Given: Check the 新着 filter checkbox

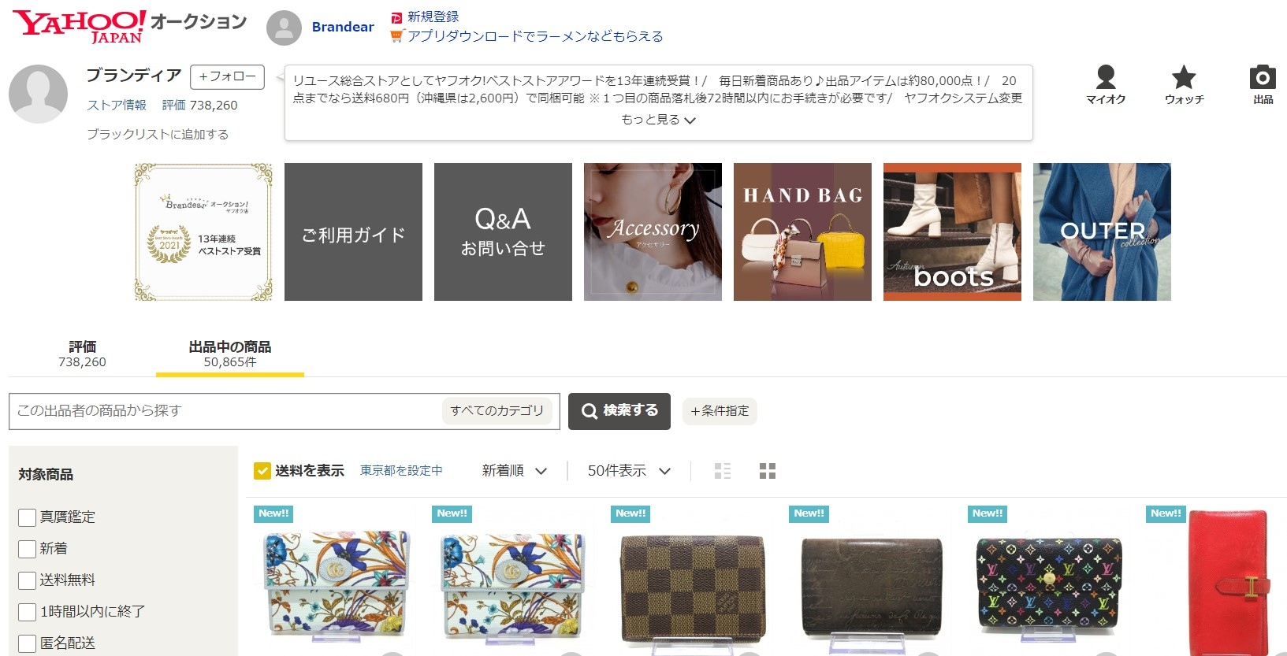Looking at the screenshot, I should [x=27, y=549].
